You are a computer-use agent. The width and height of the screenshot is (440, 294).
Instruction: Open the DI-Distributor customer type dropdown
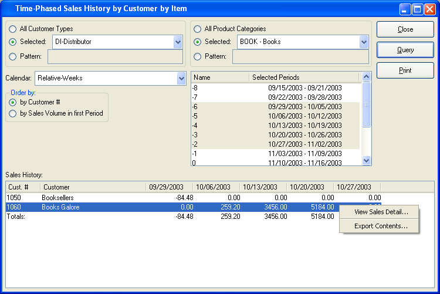(178, 42)
